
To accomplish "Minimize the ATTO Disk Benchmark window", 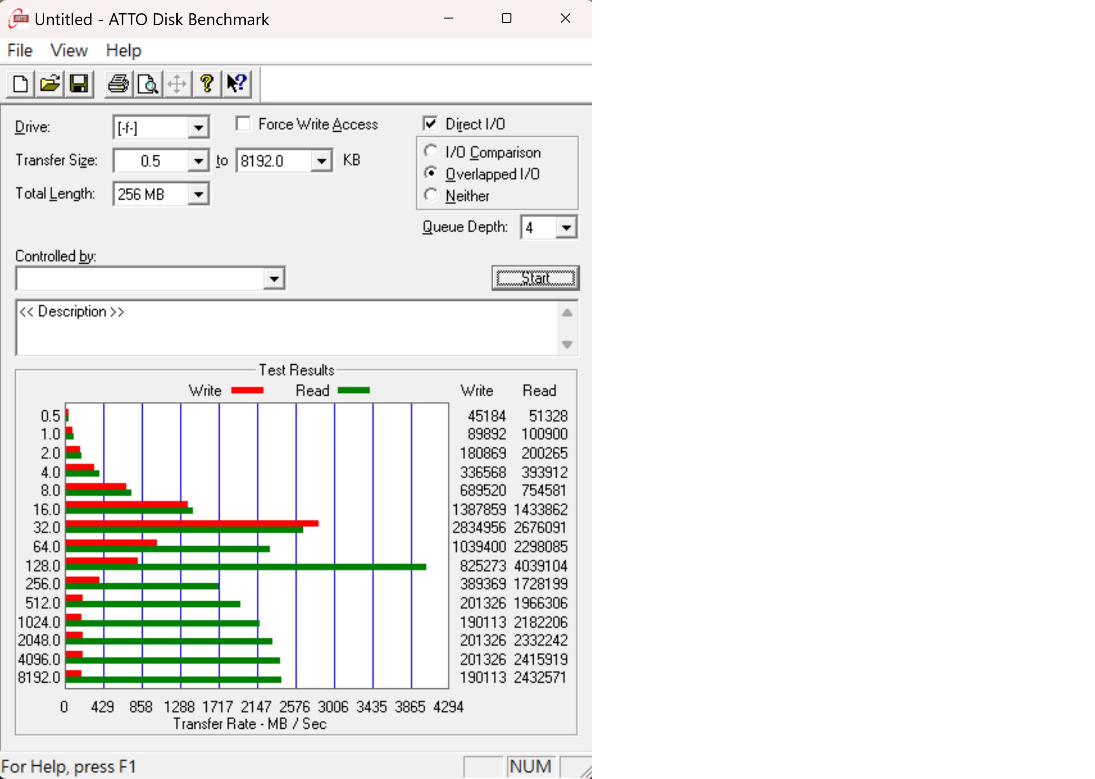I will (x=449, y=18).
